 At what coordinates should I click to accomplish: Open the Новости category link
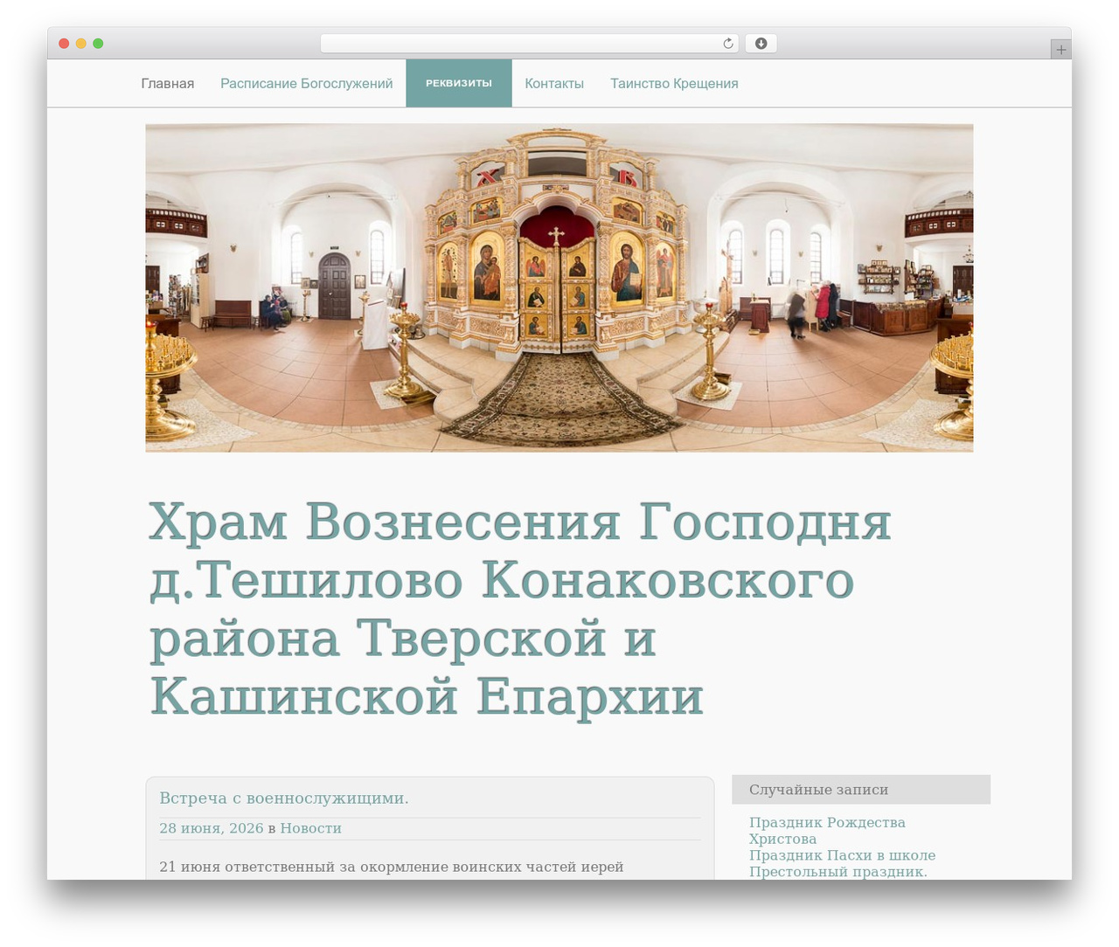tap(310, 828)
